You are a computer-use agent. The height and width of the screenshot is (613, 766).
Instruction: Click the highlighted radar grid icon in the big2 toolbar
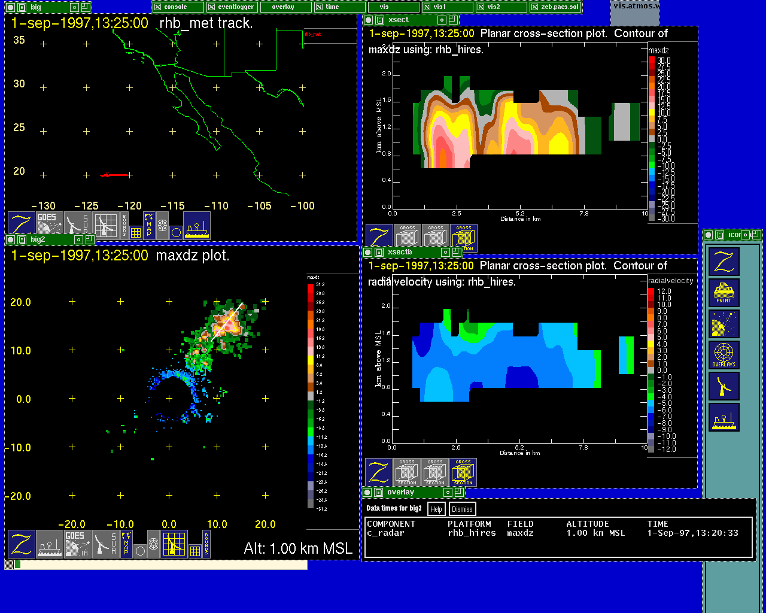(x=174, y=544)
